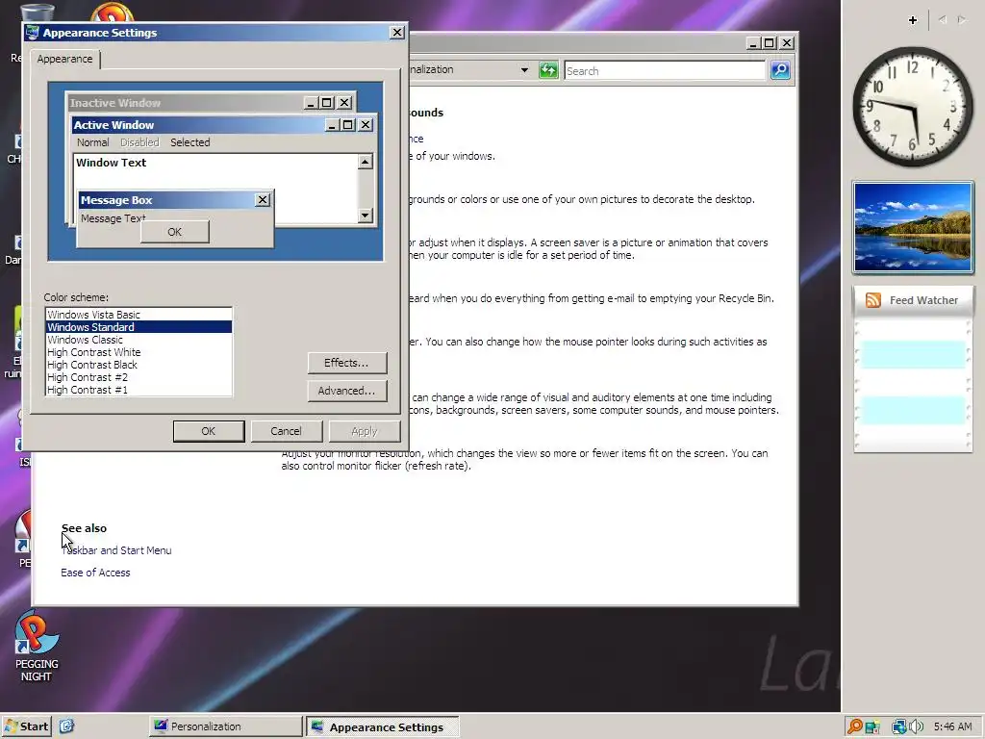Click the search magnifier button
This screenshot has height=739, width=985.
pos(780,70)
